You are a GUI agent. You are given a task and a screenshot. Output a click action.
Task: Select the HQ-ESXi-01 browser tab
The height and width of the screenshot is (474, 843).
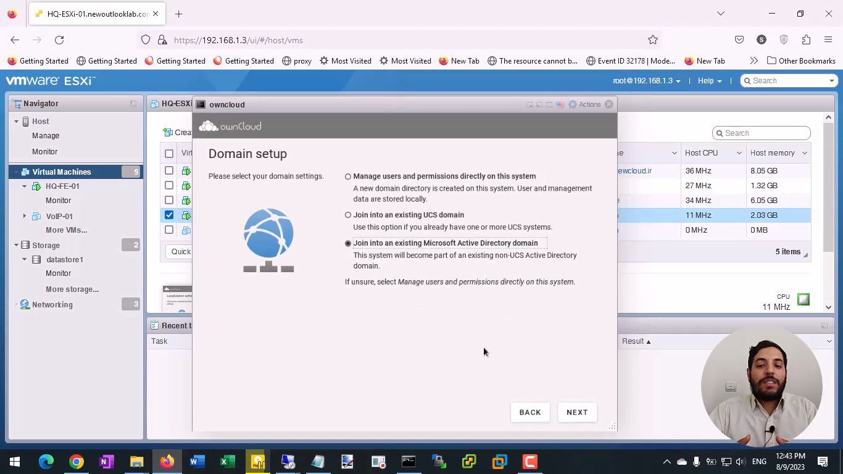[96, 14]
